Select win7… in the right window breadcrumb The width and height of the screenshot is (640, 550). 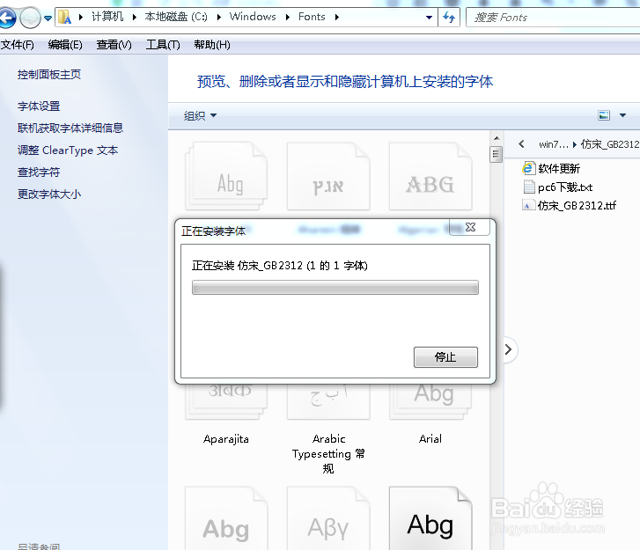tap(554, 144)
